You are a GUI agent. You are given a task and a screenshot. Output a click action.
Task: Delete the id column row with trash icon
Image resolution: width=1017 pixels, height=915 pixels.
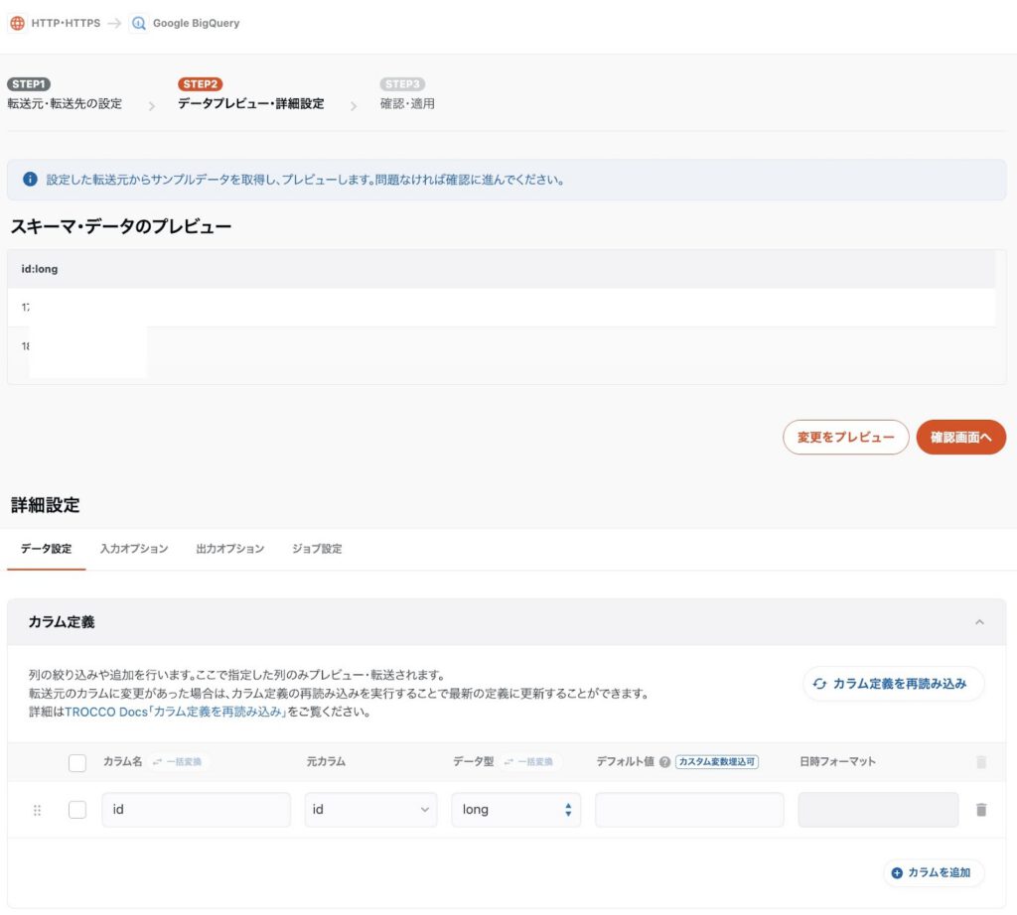(981, 810)
